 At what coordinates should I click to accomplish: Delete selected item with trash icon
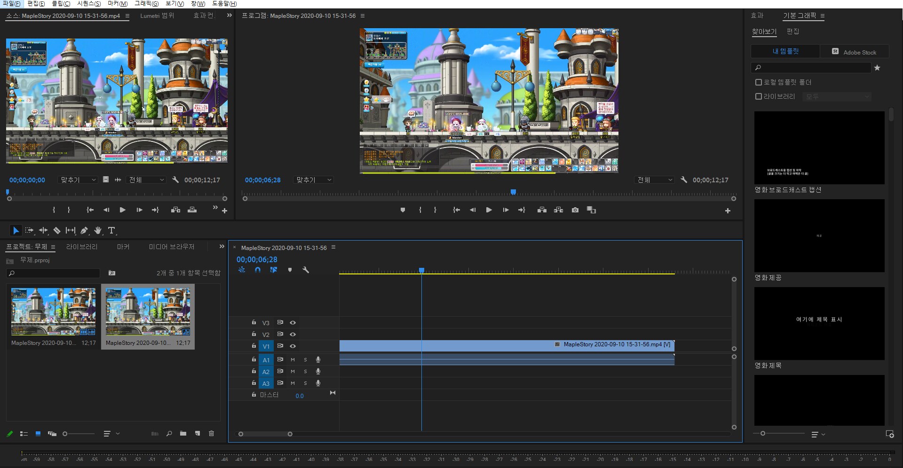tap(211, 433)
